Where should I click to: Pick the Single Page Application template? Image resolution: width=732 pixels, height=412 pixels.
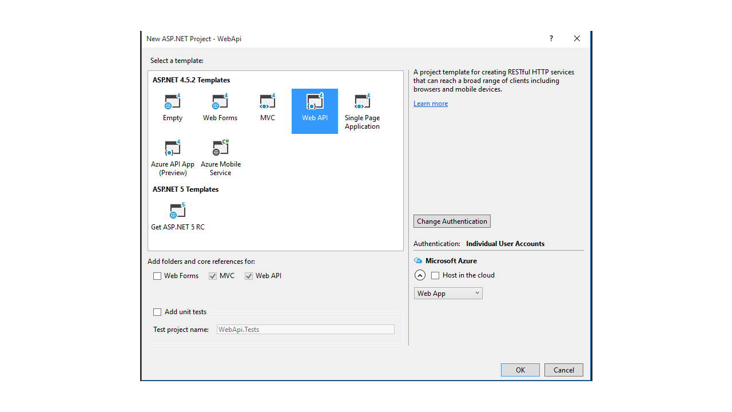coord(362,111)
